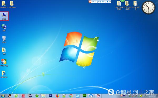158x98 pixels.
Task: Click the Sogou tray icon in system tray
Action: 122,96
